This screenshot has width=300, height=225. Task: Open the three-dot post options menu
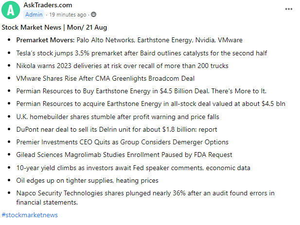[289, 9]
